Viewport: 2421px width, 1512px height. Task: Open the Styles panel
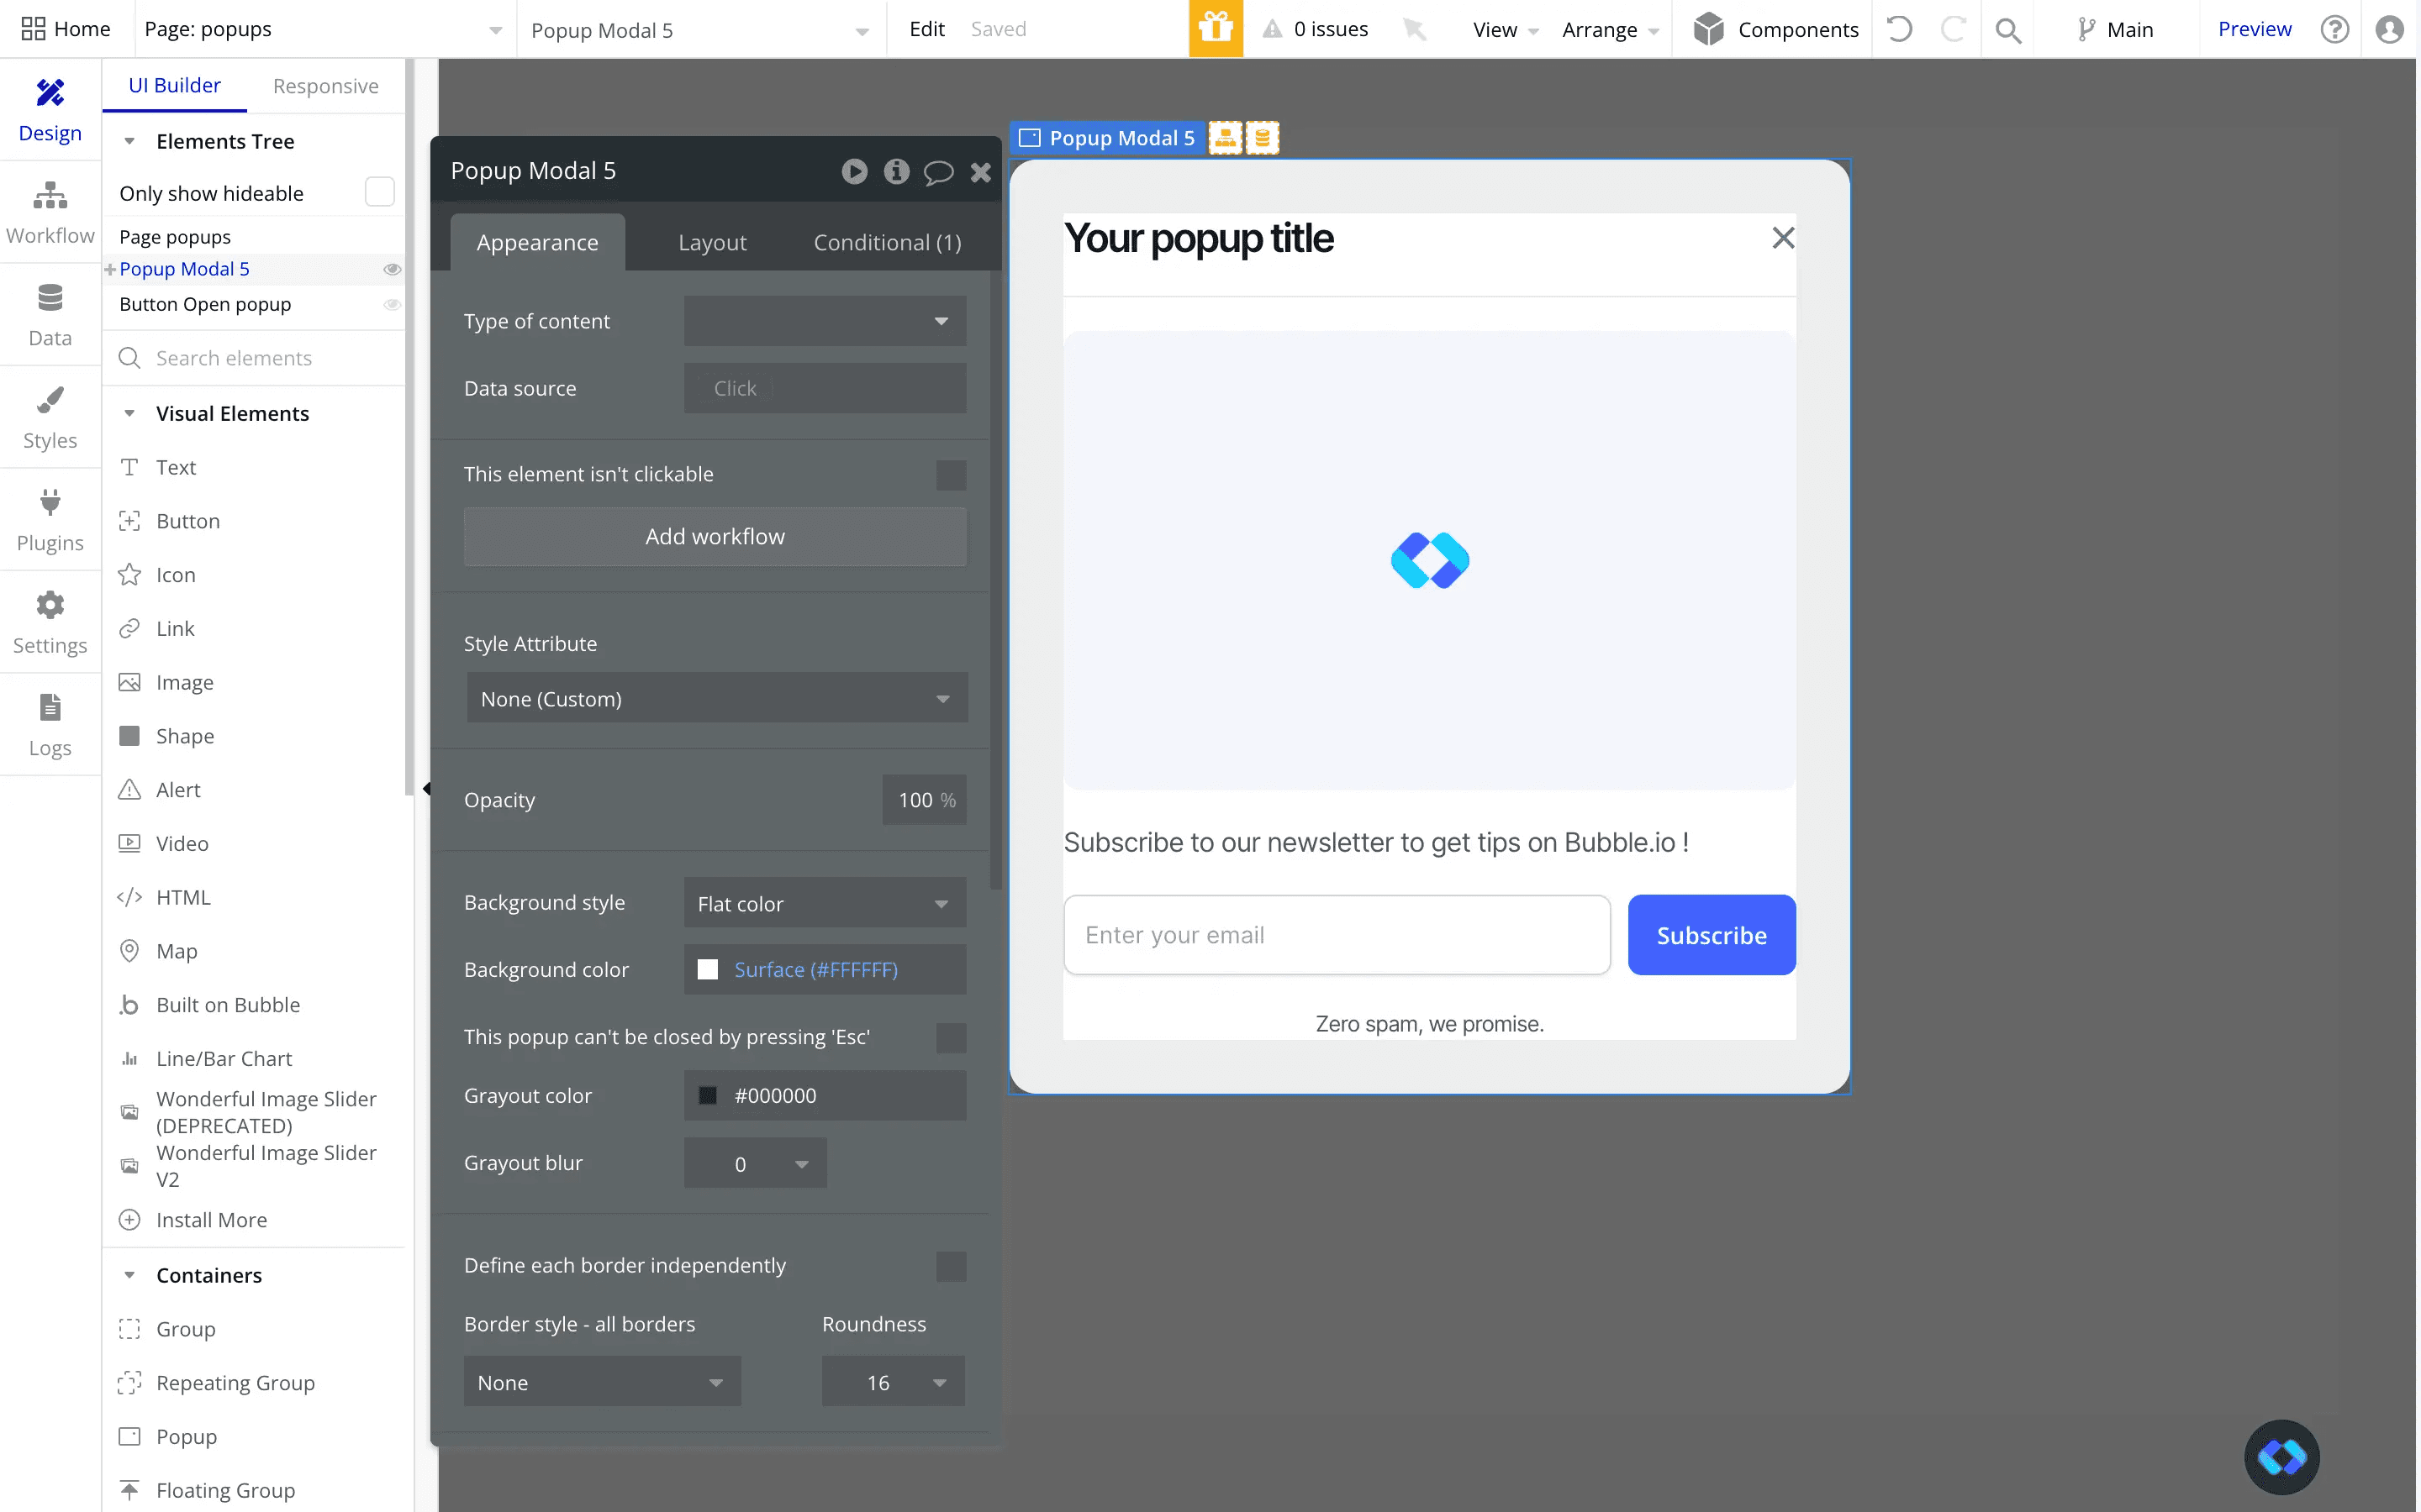(x=50, y=418)
